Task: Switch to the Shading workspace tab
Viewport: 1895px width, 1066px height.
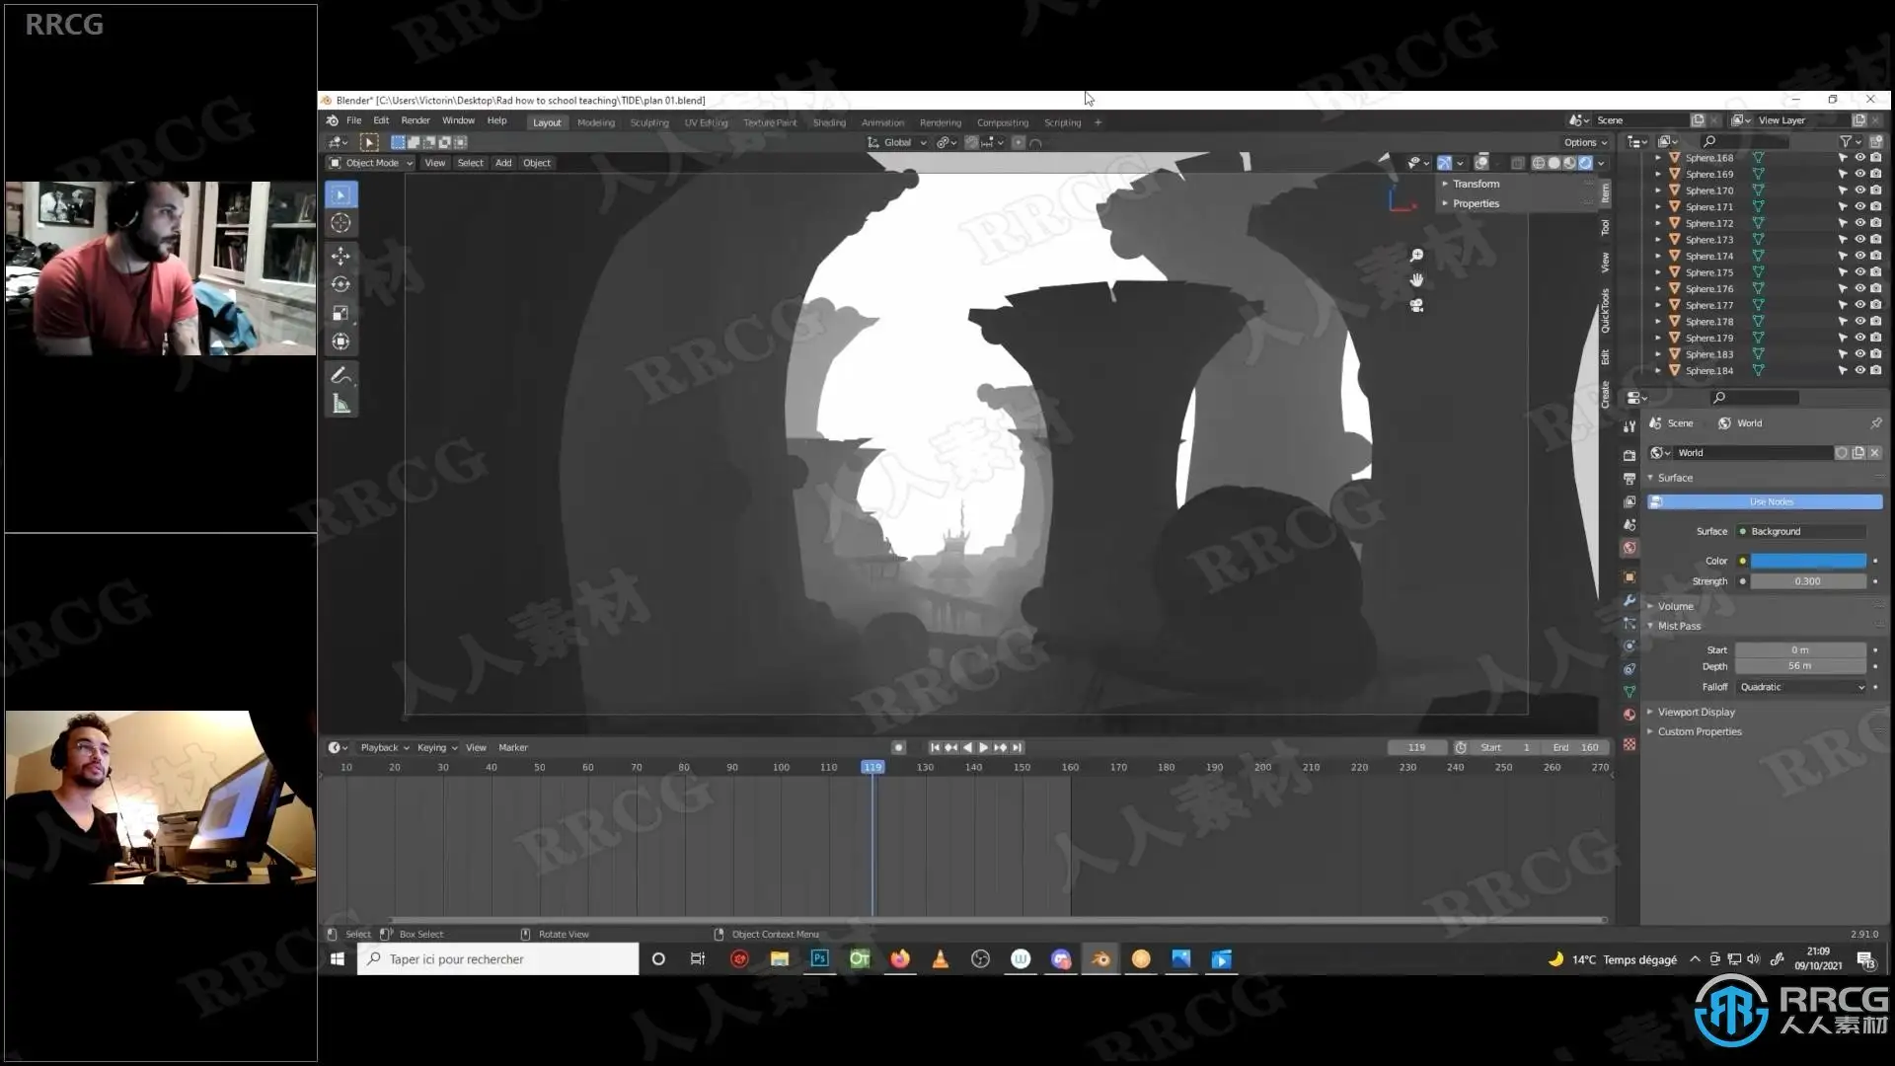Action: (829, 122)
